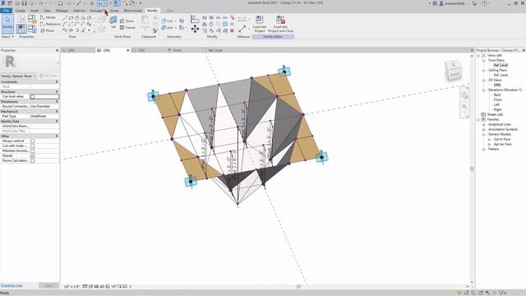Open Family: Generic Model dropdown
526x296 pixels.
coord(18,76)
